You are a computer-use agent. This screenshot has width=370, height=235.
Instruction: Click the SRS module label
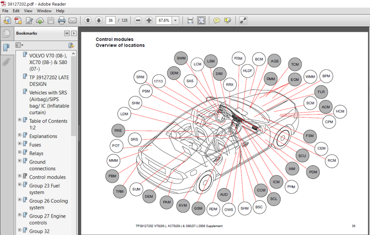[134, 139]
